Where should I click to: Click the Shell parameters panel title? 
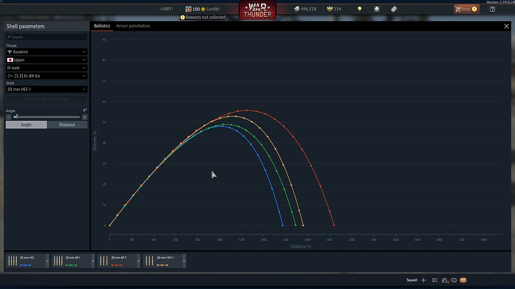pyautogui.click(x=25, y=26)
